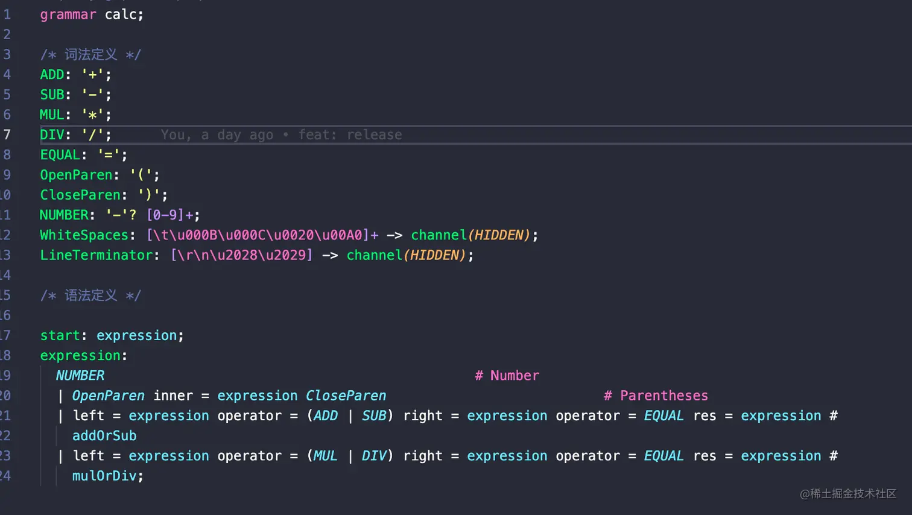The image size is (912, 515).
Task: Click line number 7 in the gutter
Action: click(x=7, y=134)
